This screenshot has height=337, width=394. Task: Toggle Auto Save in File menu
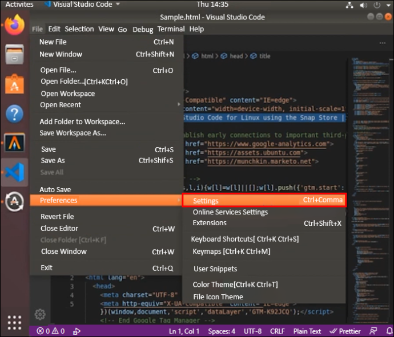click(55, 189)
